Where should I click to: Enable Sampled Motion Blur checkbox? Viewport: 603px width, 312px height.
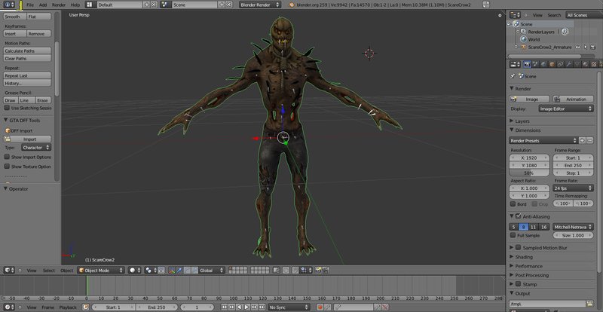pos(518,247)
